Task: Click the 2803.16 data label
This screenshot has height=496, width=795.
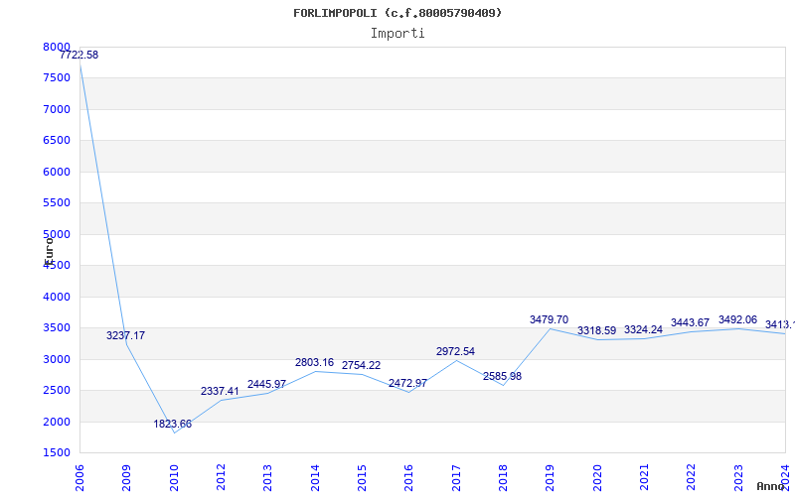Action: (314, 362)
